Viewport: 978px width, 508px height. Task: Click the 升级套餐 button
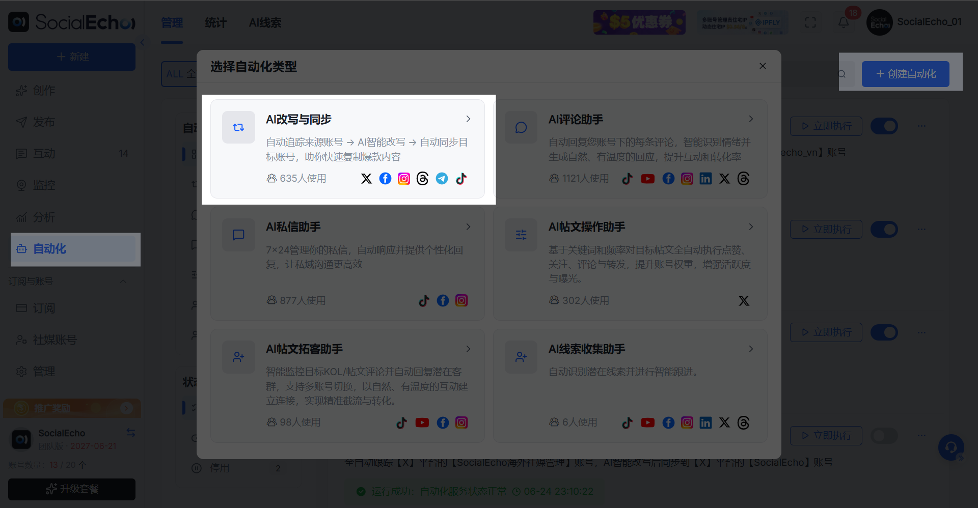(72, 489)
